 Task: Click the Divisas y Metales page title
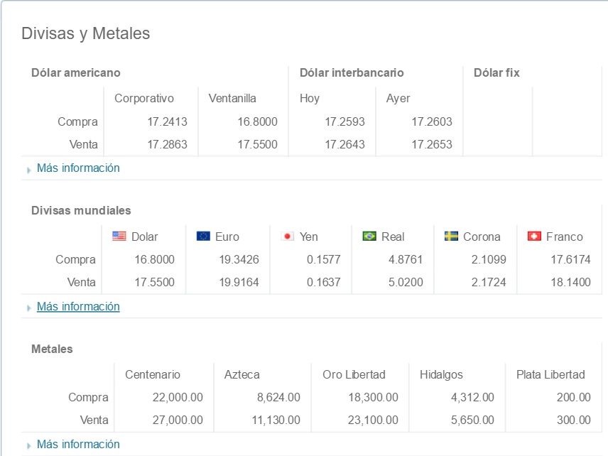pyautogui.click(x=87, y=33)
